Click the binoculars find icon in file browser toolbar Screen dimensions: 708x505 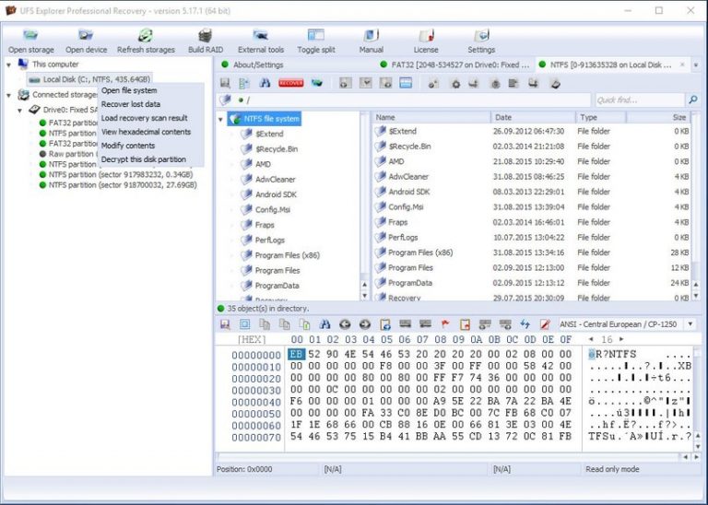click(265, 83)
